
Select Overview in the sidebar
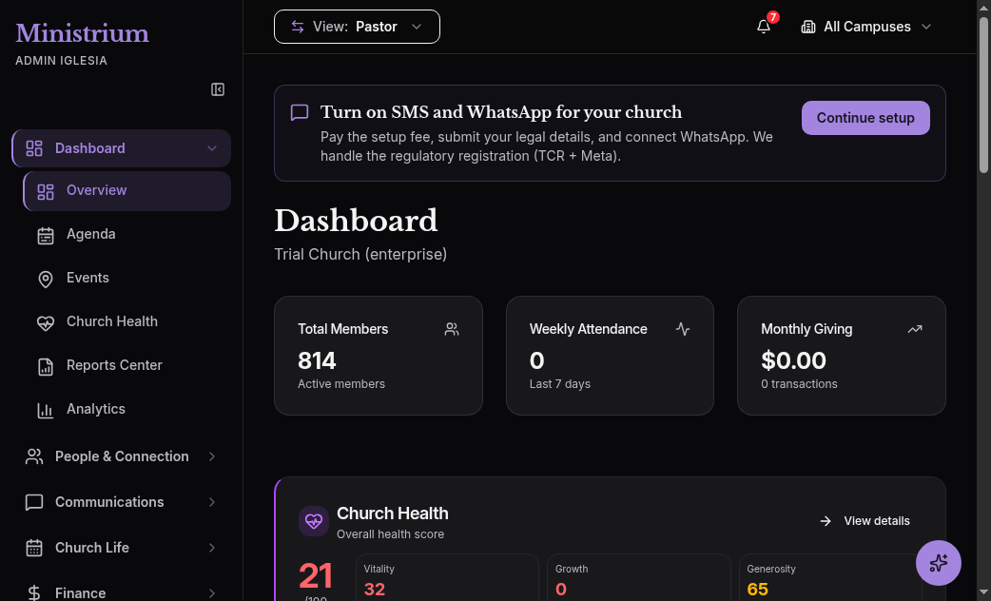[x=127, y=191]
